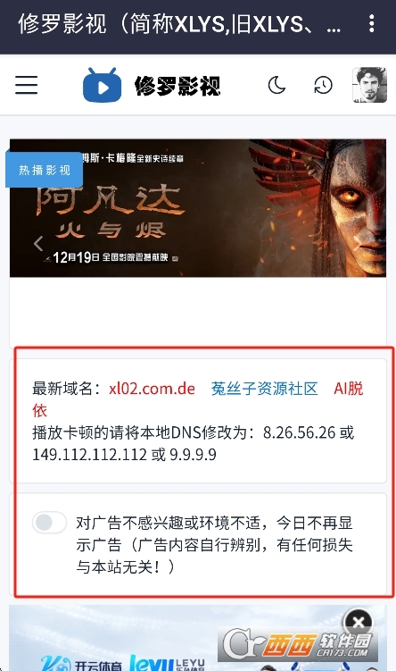Toggle off ads for today switch

[49, 522]
